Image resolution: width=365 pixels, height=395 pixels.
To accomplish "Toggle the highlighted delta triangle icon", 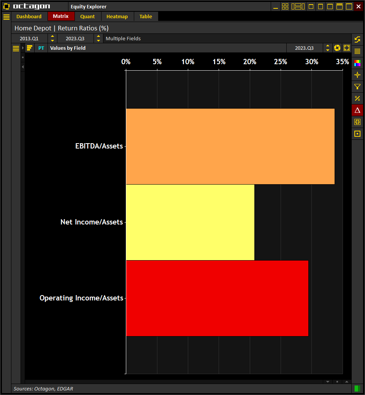I will (x=357, y=110).
